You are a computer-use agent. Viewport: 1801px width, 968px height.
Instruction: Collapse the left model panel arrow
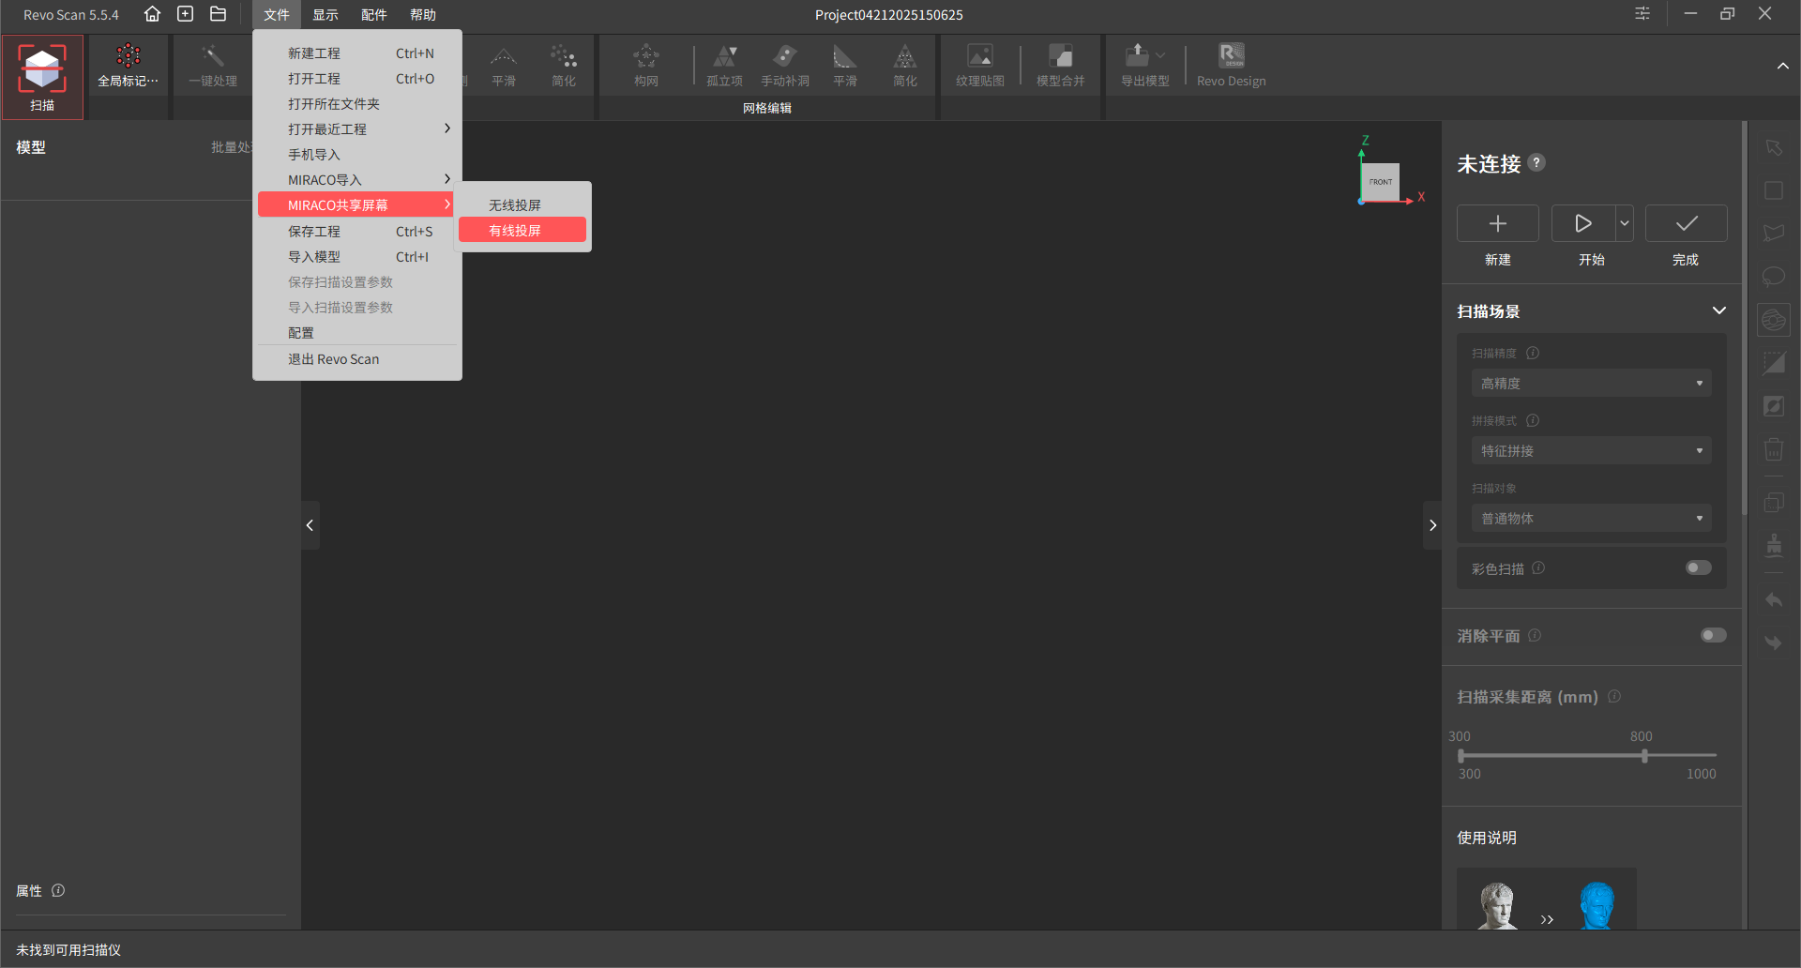tap(310, 525)
